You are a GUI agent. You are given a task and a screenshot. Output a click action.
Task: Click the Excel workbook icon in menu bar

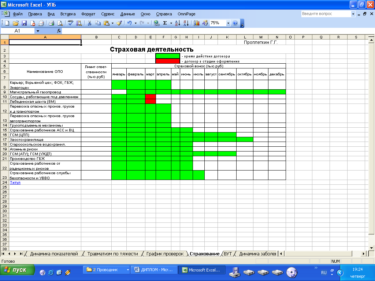(6, 14)
